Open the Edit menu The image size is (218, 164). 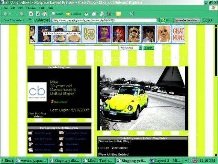click(x=13, y=8)
